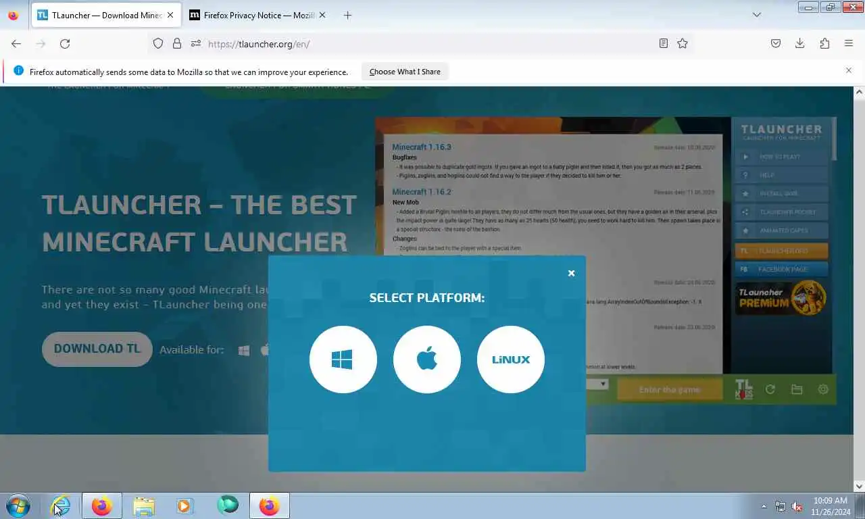Open the site security padlock info
Screen dimensions: 865x519
pyautogui.click(x=177, y=43)
